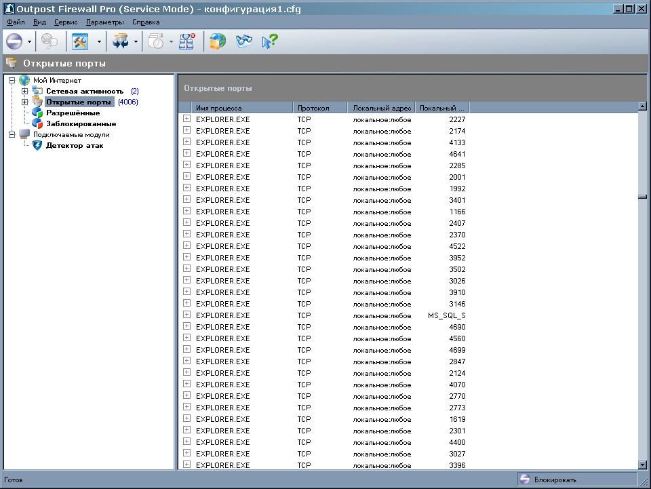This screenshot has width=651, height=489.
Task: Expand the Сетевая активность tree node
Action: click(x=25, y=92)
